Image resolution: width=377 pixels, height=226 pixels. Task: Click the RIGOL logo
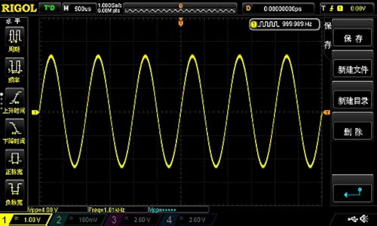19,8
